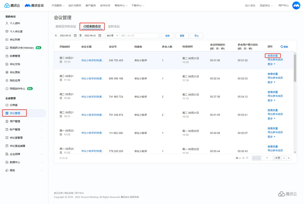Expand the 账户管理 chevron in sidebar

coord(42,129)
